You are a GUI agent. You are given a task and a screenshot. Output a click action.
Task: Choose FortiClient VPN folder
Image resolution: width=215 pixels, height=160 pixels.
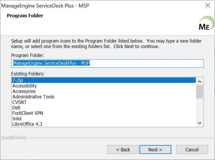point(28,113)
